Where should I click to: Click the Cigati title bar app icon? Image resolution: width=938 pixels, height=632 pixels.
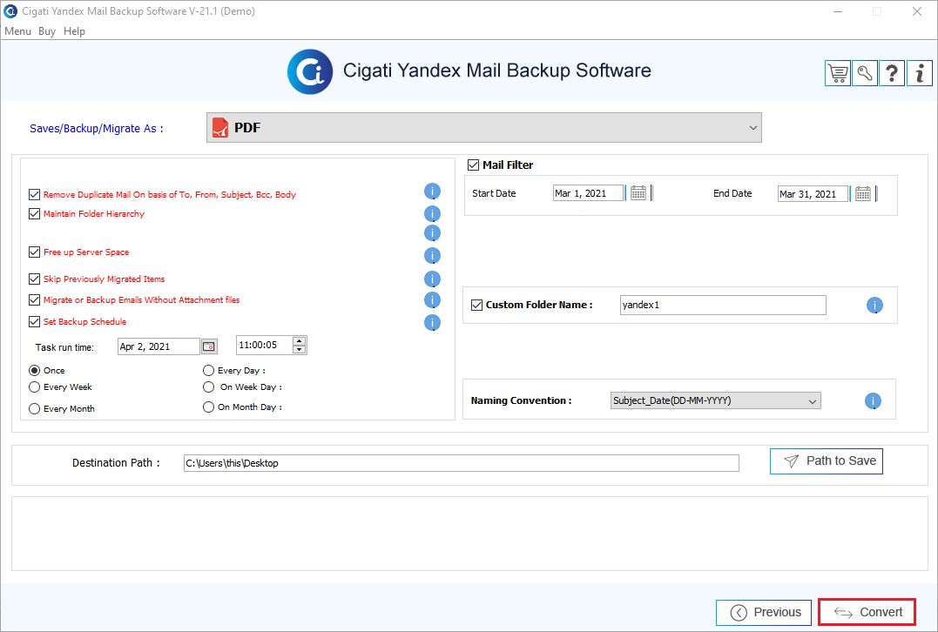point(10,10)
